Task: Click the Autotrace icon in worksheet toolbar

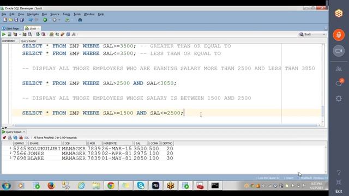Action: pyautogui.click(x=25, y=34)
